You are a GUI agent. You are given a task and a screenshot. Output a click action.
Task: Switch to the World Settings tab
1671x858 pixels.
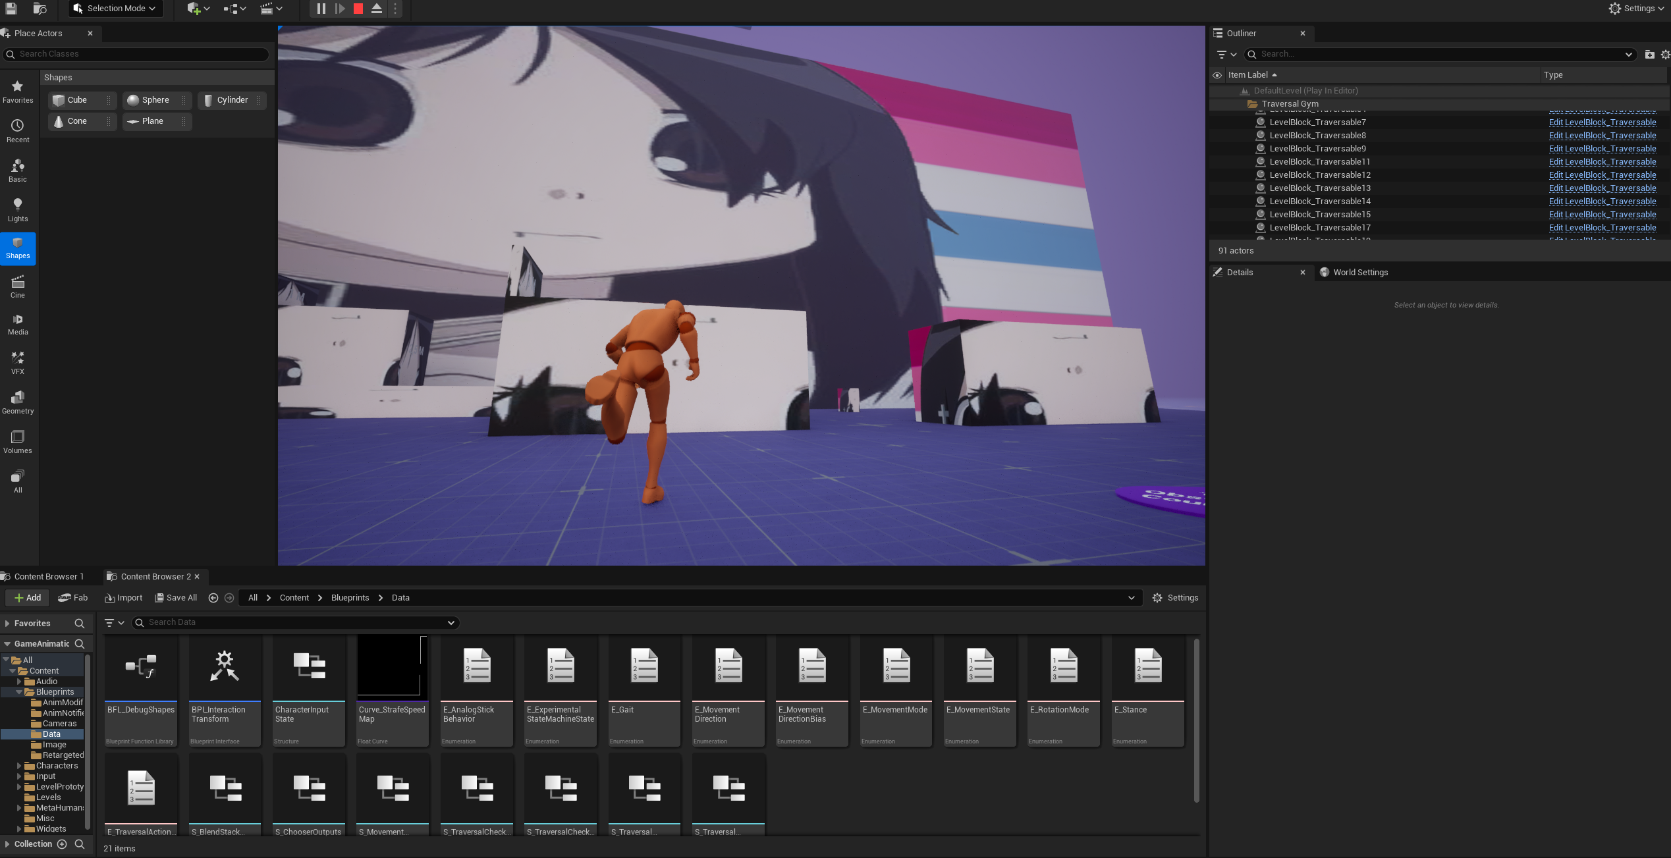click(x=1354, y=273)
